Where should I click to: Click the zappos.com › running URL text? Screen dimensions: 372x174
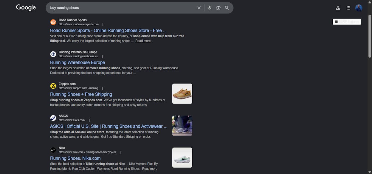[78, 88]
